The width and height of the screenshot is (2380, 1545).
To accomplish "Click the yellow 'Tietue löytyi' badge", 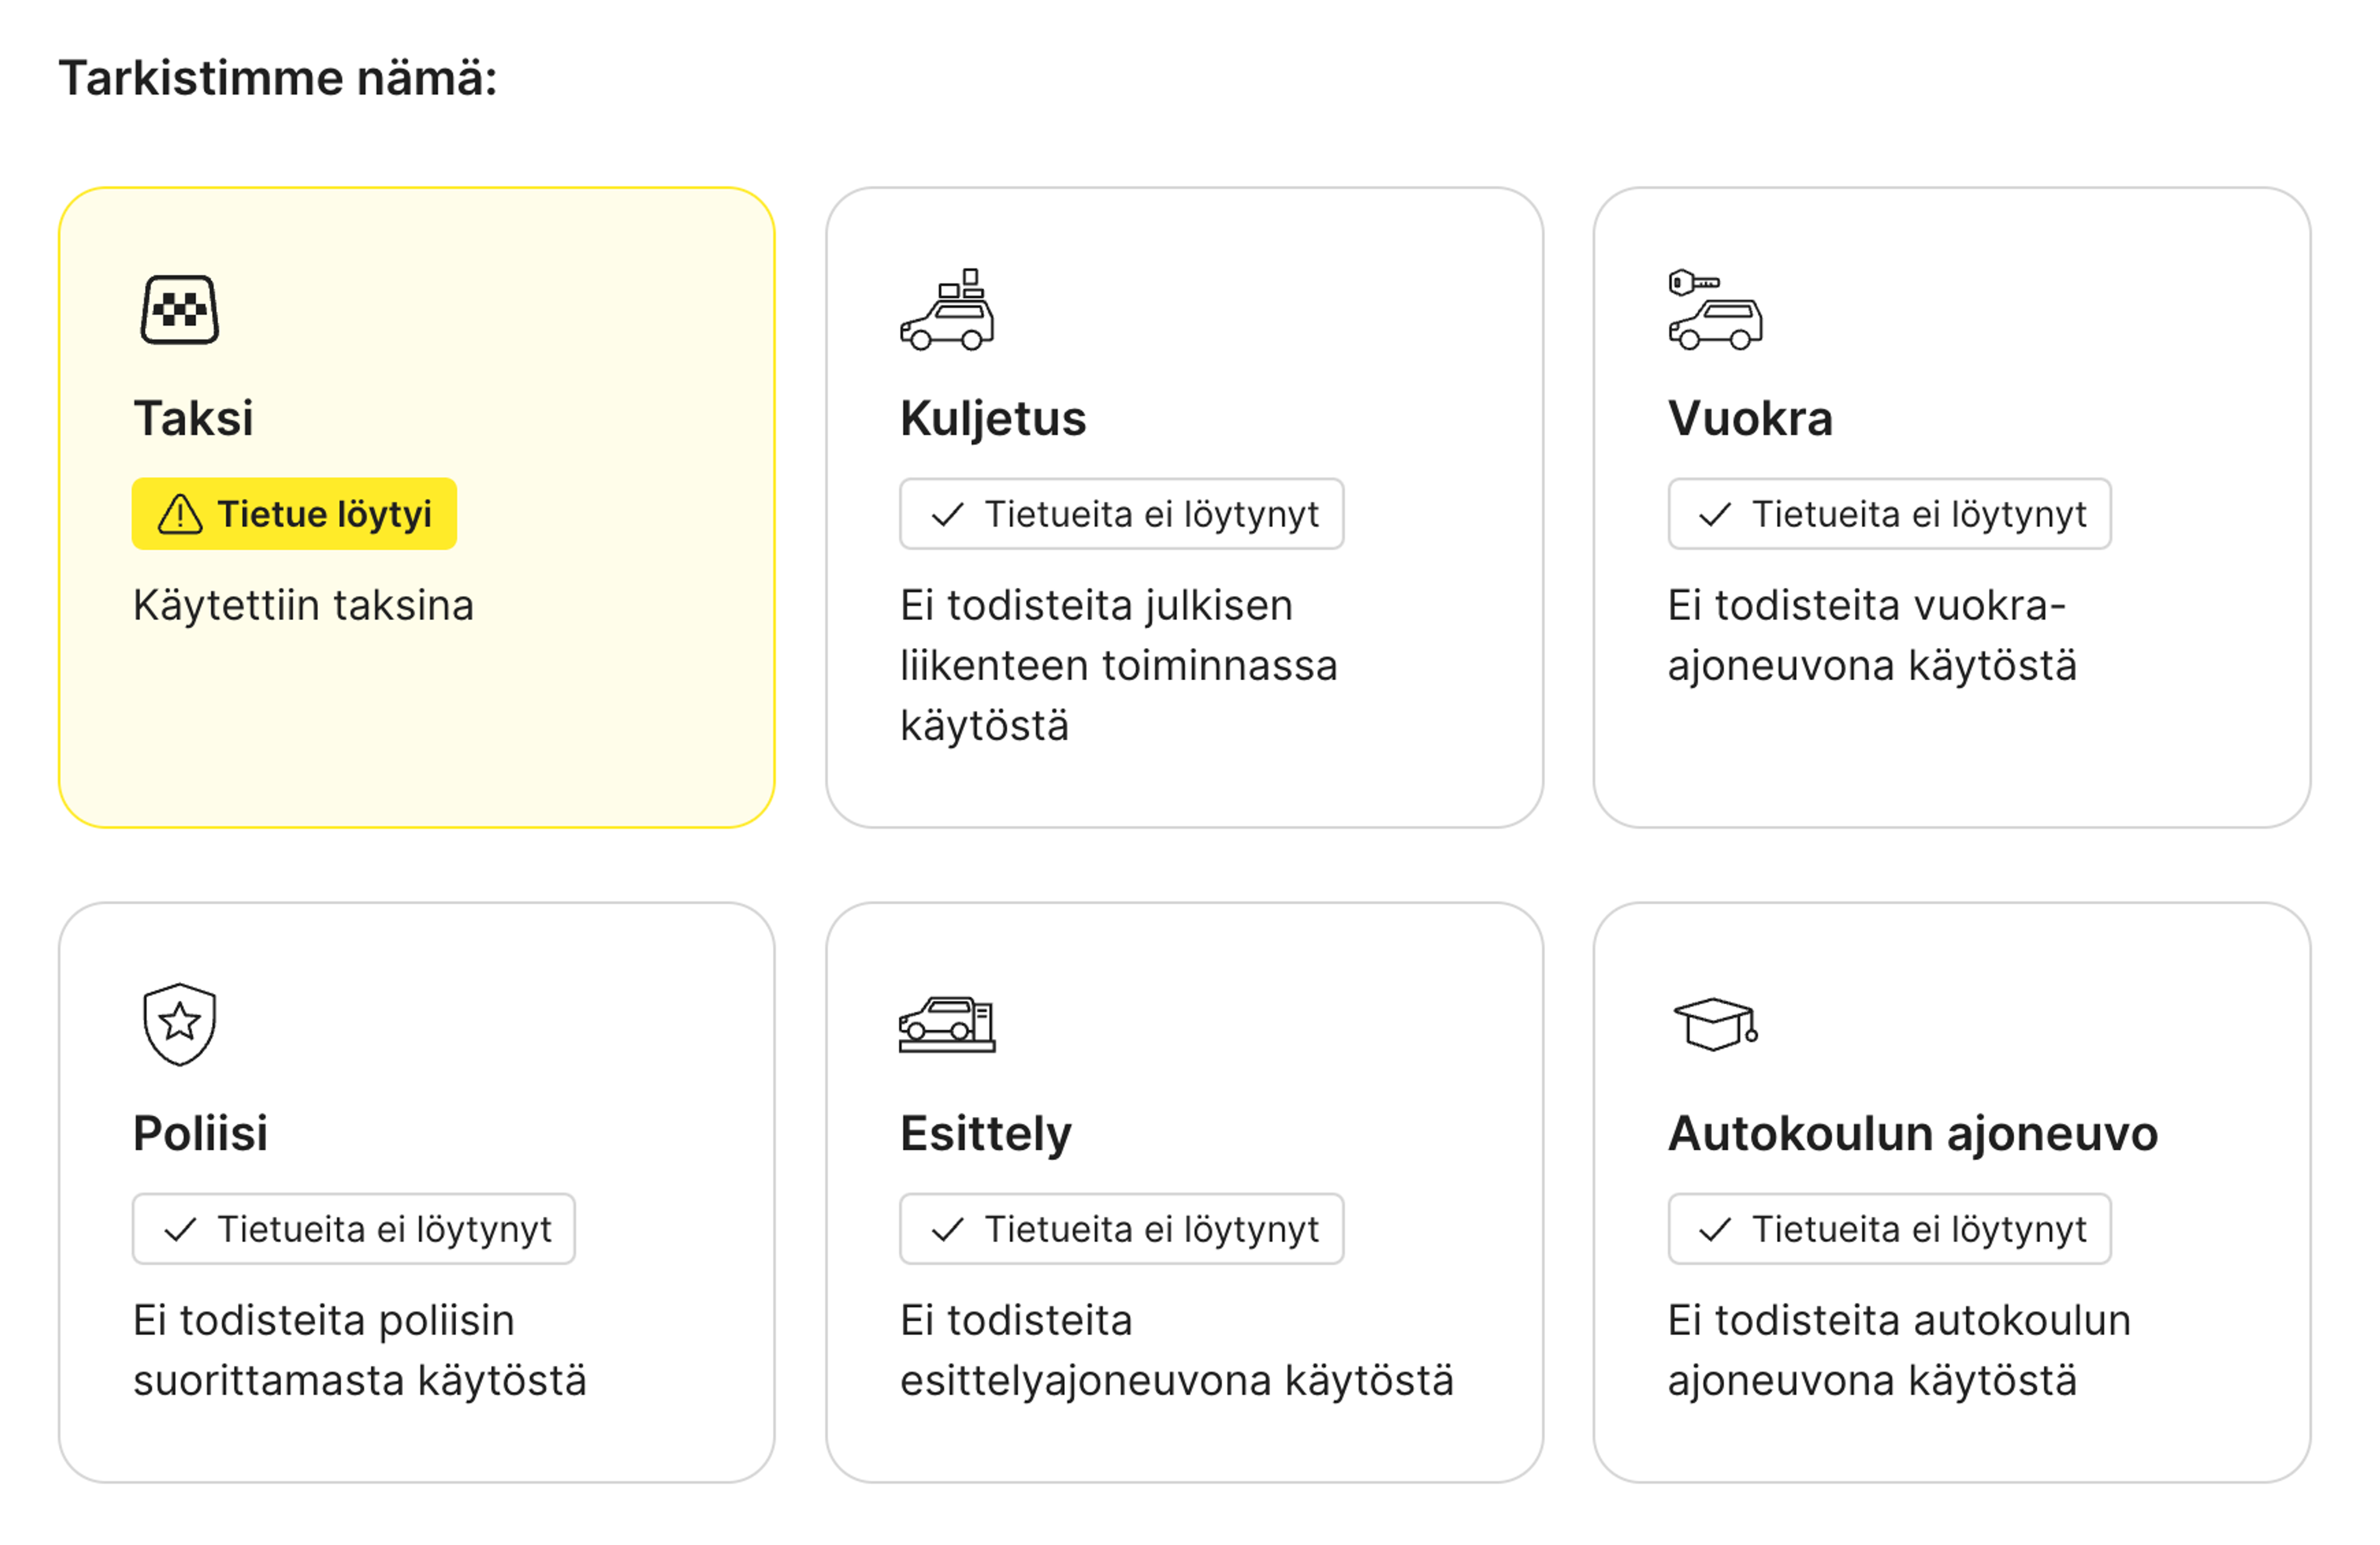I will [294, 515].
